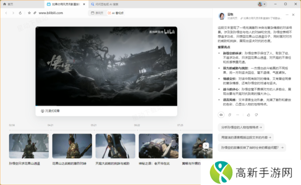Open the linked page reference under 豆包

coord(261,18)
